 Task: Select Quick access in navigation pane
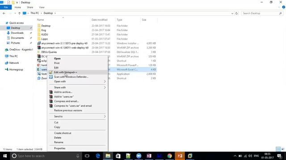tap(17, 23)
